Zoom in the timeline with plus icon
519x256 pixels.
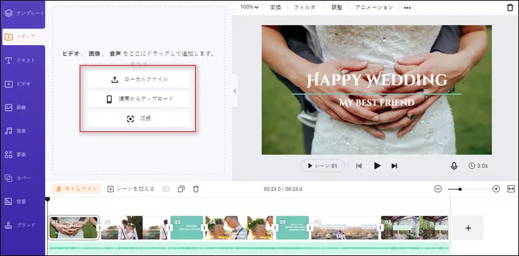(496, 189)
